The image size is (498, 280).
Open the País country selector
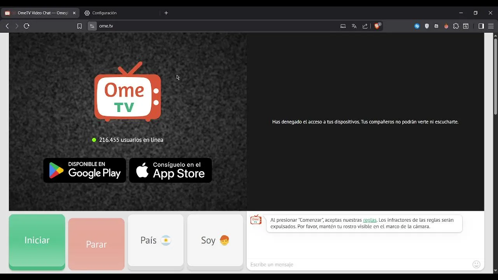(x=156, y=241)
